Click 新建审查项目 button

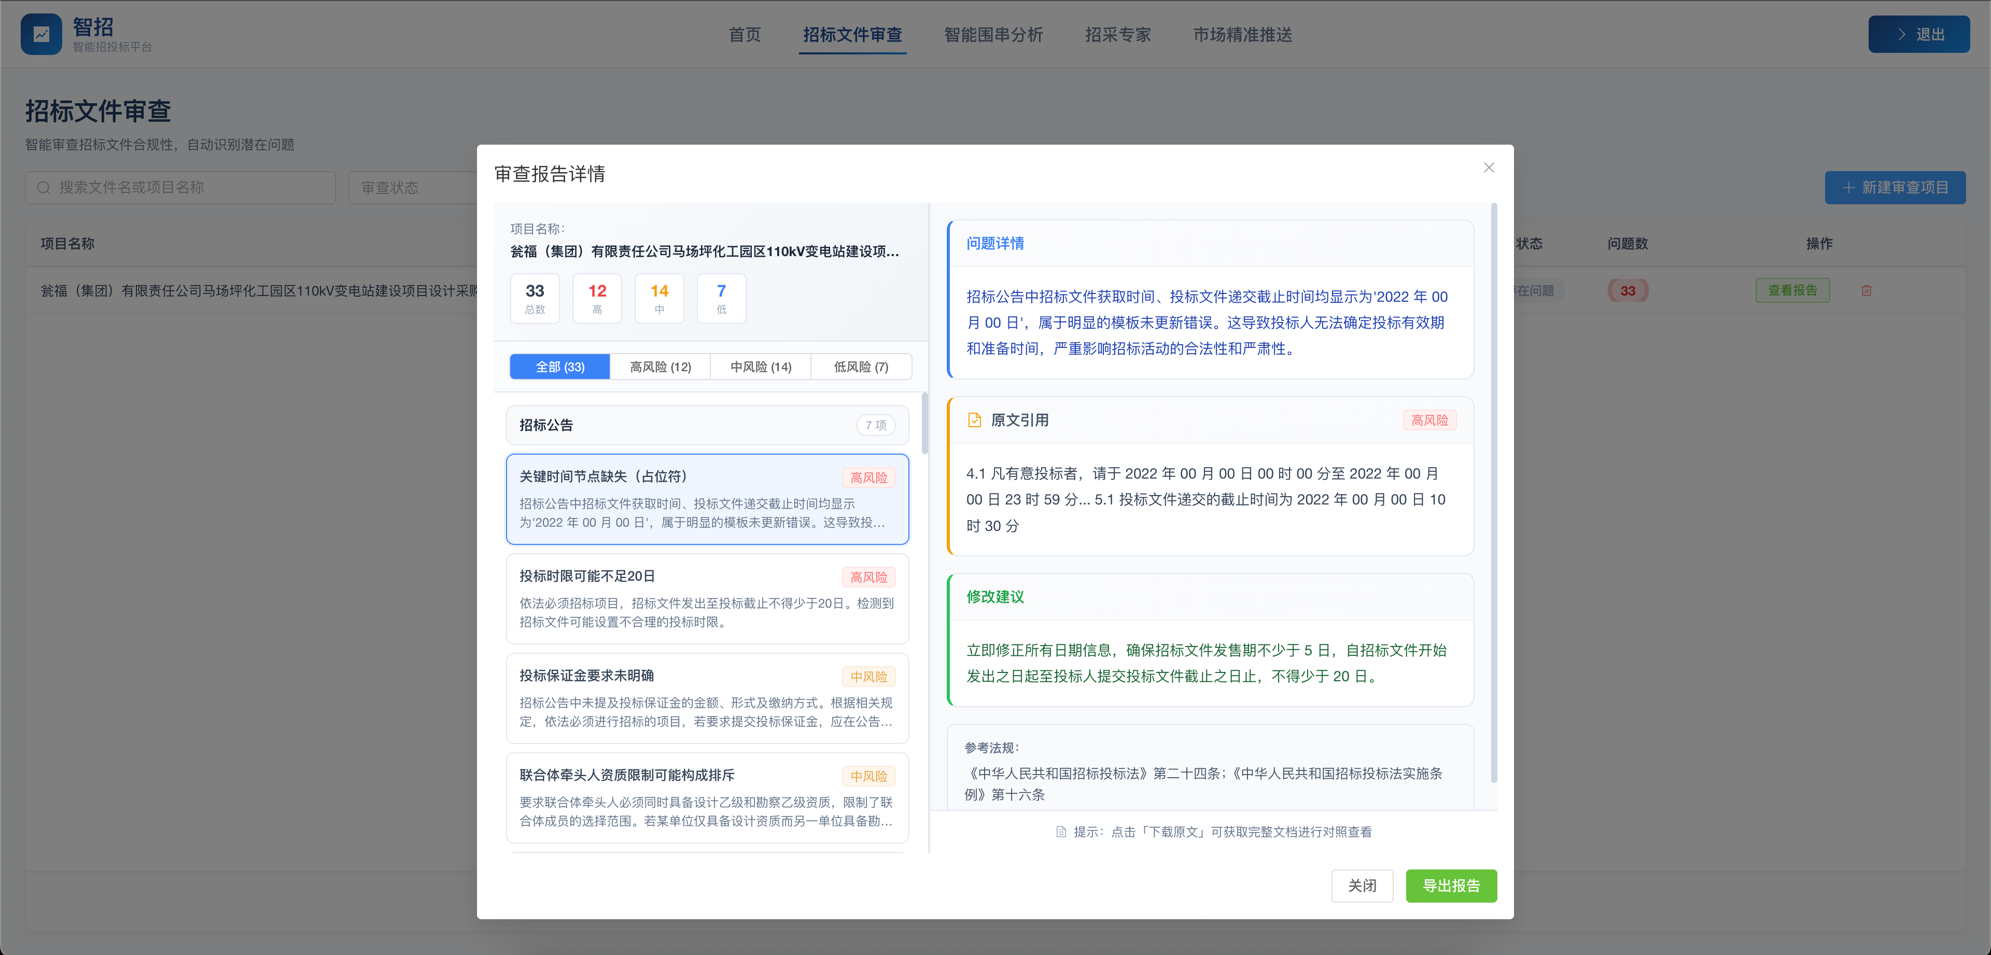tap(1895, 188)
